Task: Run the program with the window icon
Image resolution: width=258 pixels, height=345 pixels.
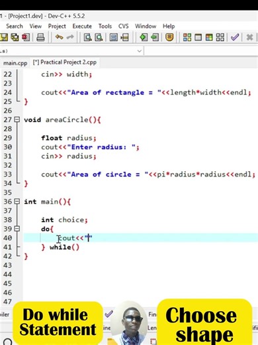Action: (x=198, y=37)
